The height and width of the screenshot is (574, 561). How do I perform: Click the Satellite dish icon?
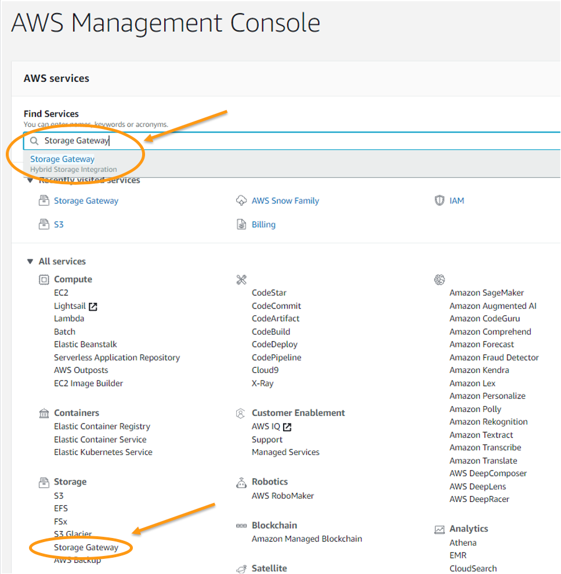tap(241, 569)
